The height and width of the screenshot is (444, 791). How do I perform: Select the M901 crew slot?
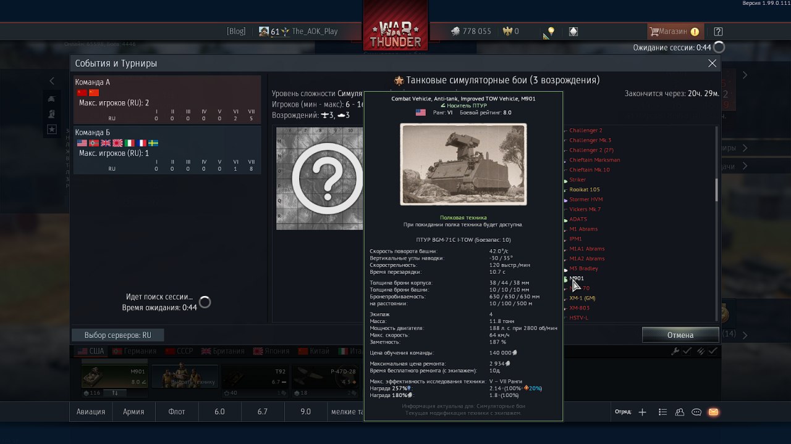115,376
